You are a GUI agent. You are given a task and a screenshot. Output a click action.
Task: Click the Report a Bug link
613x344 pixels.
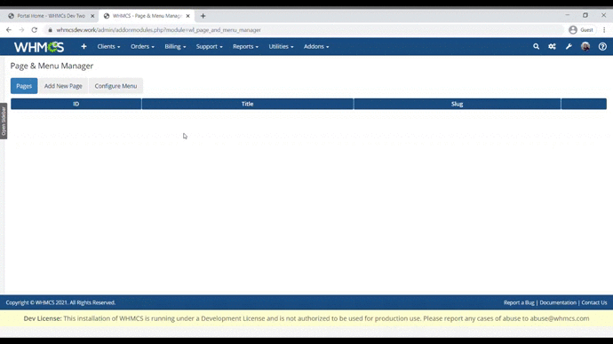click(519, 302)
